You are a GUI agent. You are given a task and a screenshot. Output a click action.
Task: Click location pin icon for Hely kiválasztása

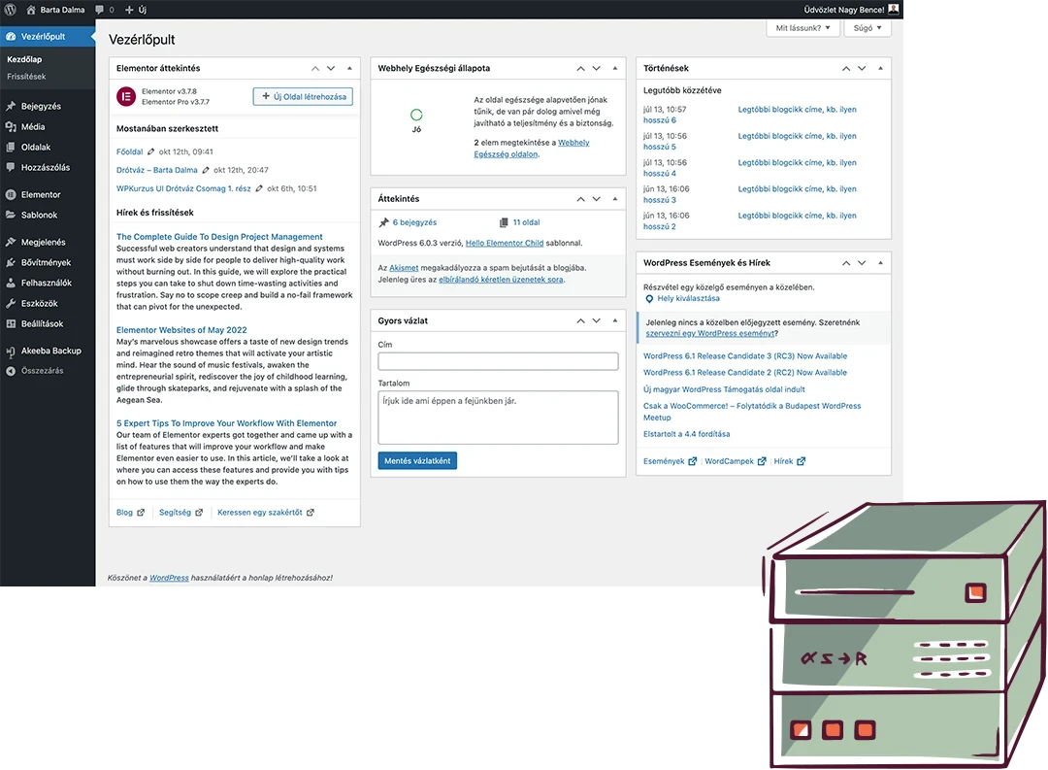(649, 299)
